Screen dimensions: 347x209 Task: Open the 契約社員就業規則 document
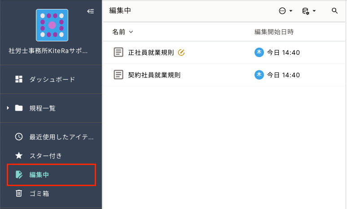[x=154, y=75]
